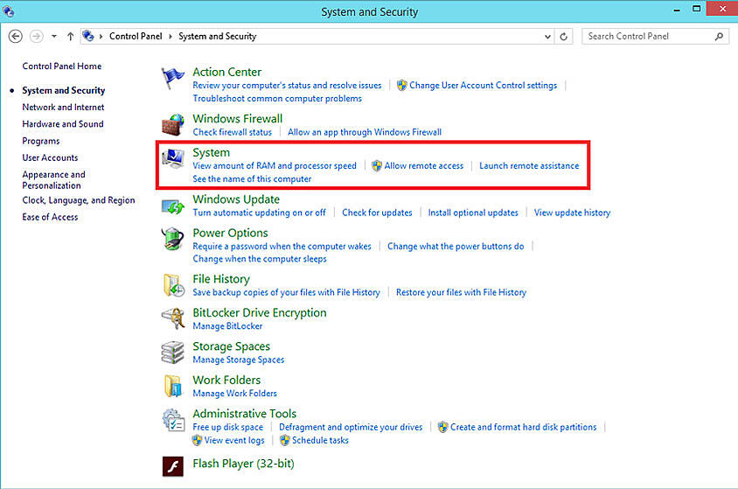Open the System heading link
This screenshot has height=489, width=738.
click(211, 152)
